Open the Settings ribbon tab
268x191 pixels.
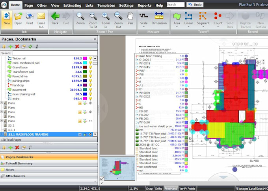click(126, 5)
